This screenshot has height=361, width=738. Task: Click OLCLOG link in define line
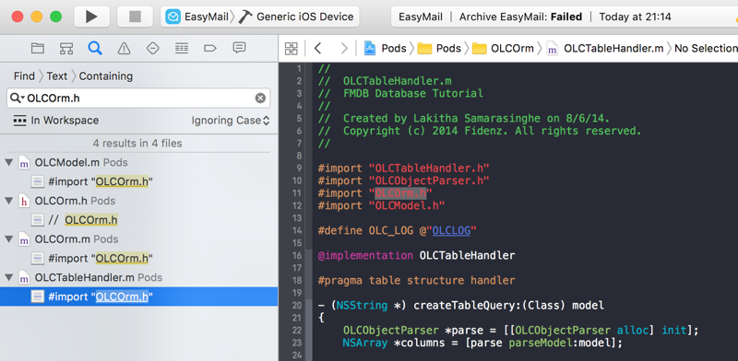(x=451, y=231)
